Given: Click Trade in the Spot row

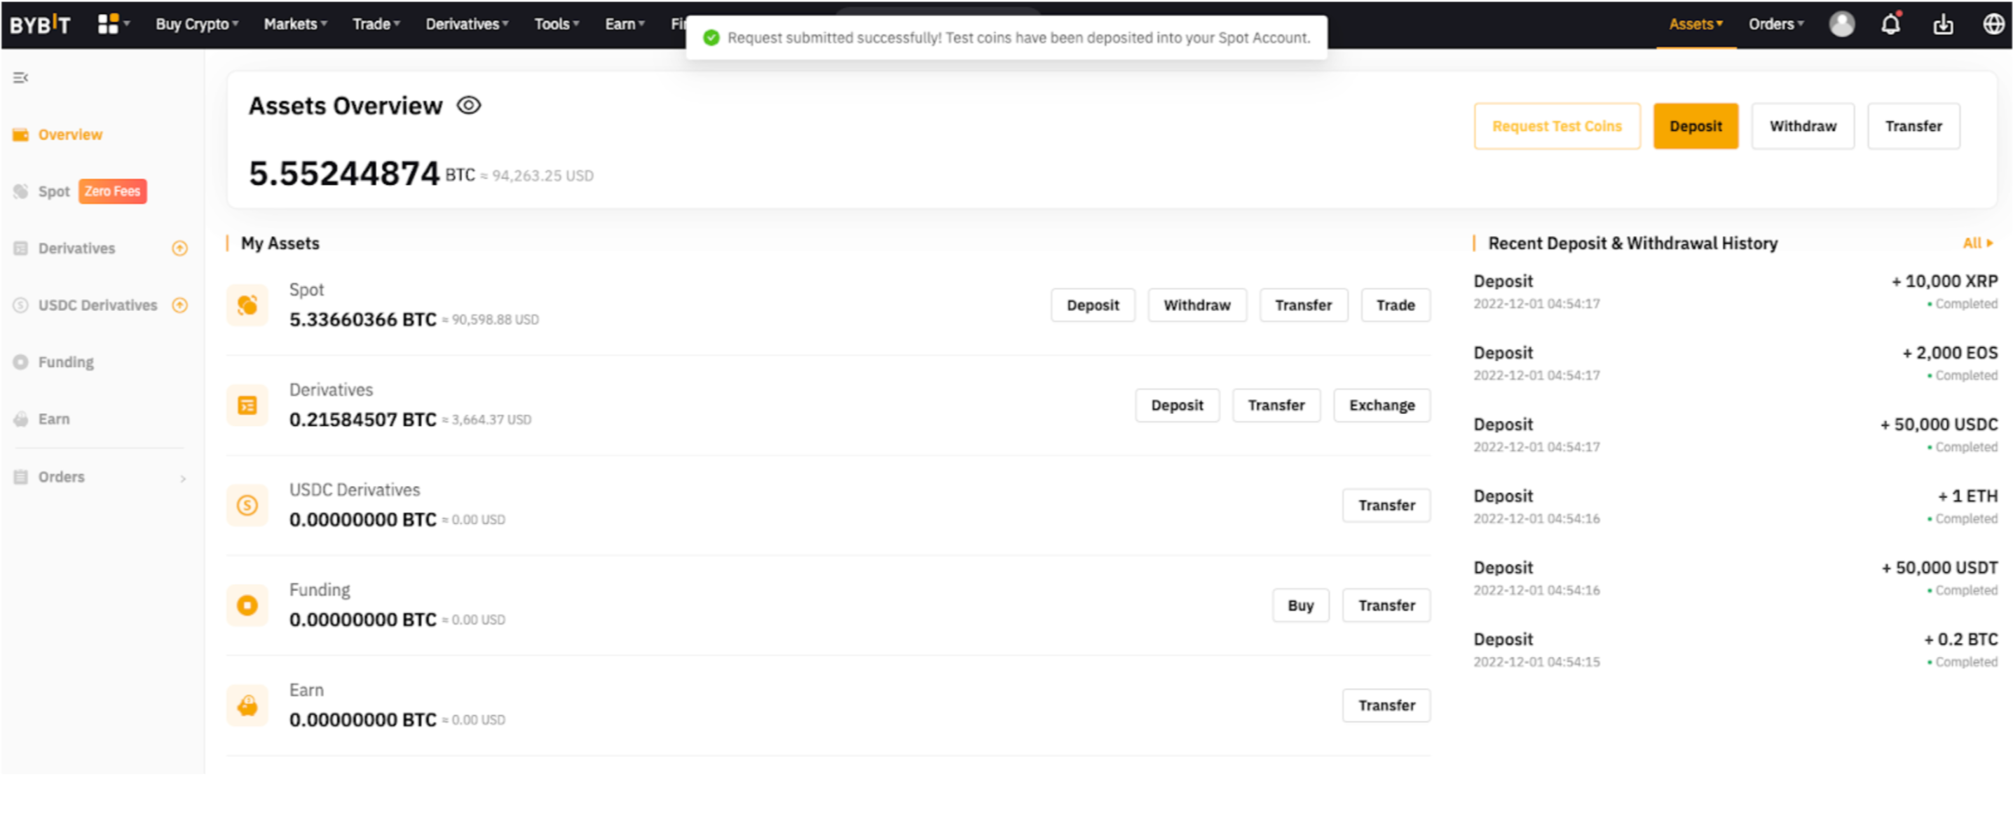Looking at the screenshot, I should (1395, 305).
